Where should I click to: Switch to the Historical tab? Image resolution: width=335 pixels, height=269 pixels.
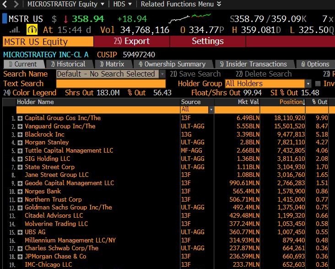pyautogui.click(x=70, y=64)
